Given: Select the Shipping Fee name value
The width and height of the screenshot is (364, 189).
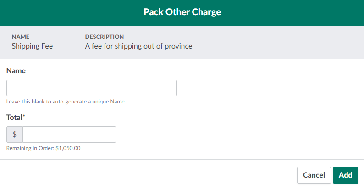Looking at the screenshot, I should tap(32, 46).
